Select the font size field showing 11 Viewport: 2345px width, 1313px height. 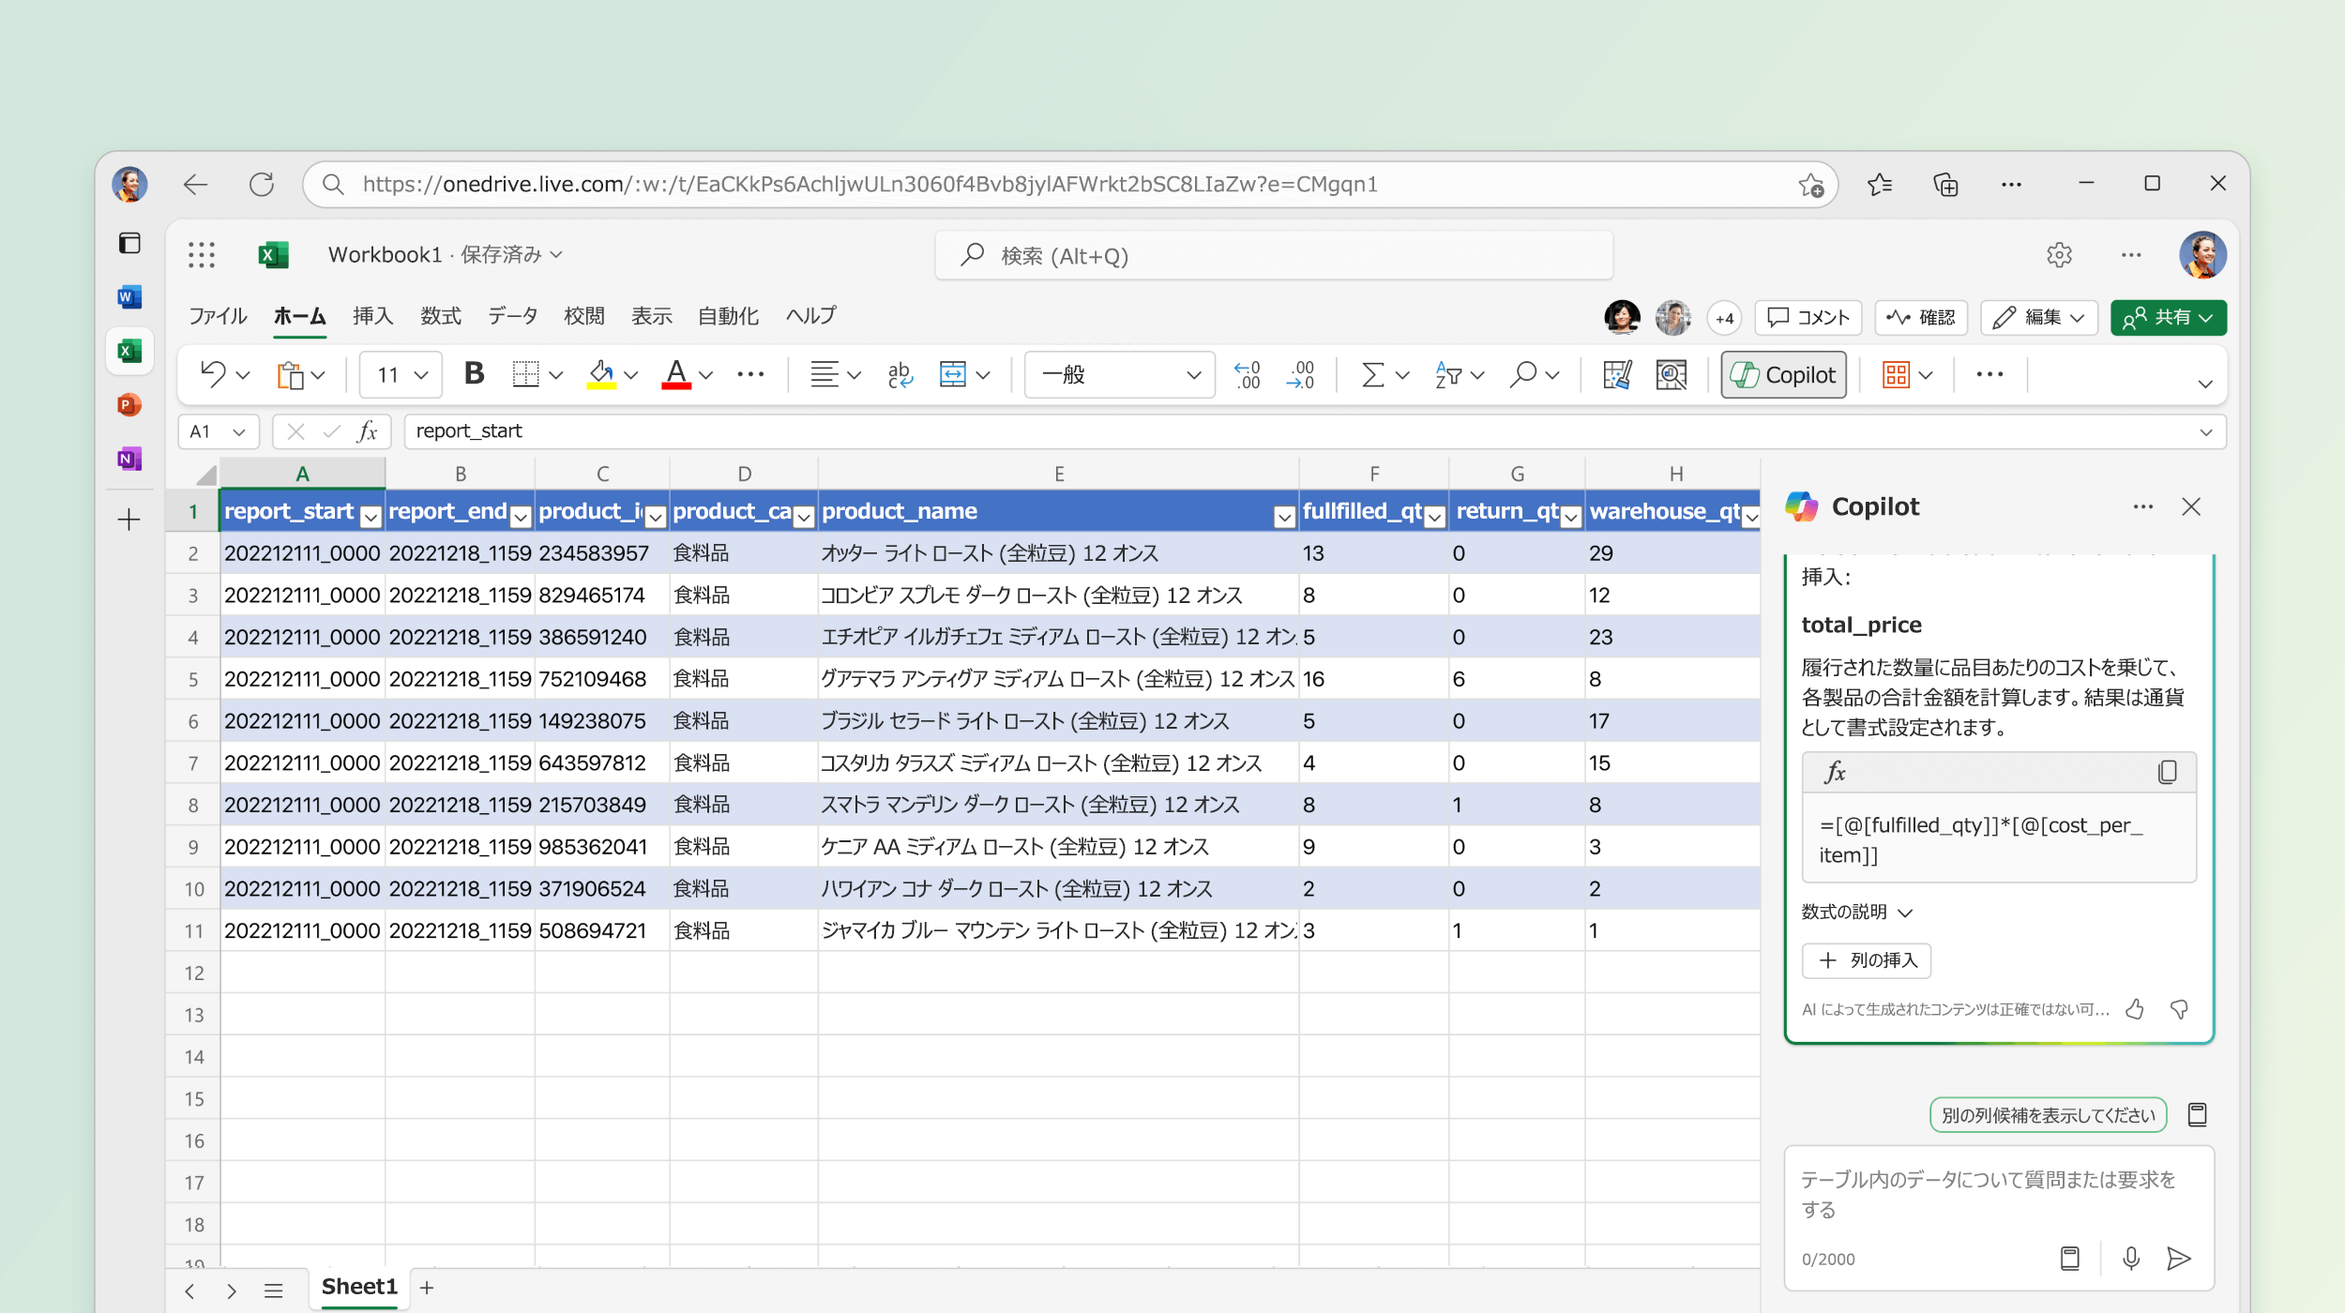click(x=401, y=374)
